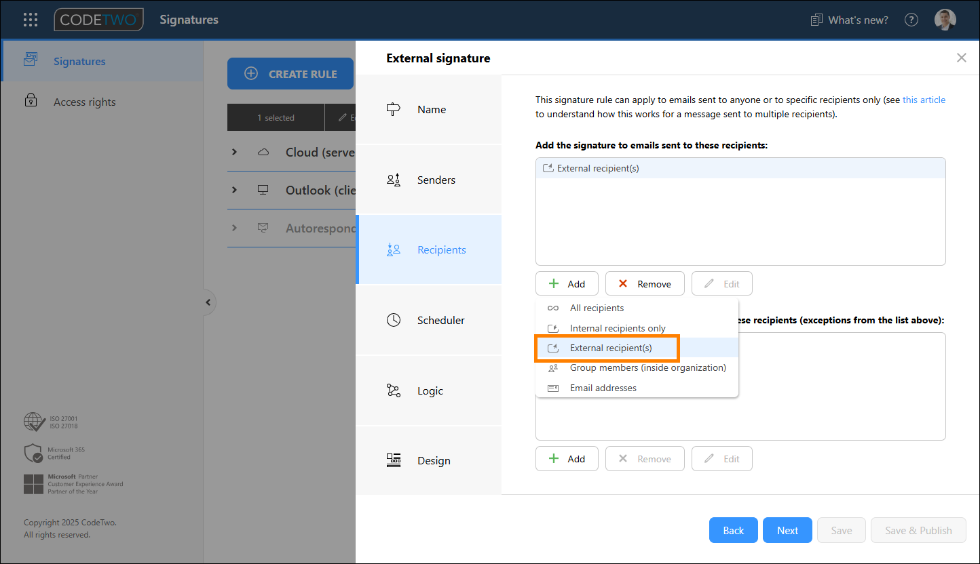Expand the Autoresponder group
The width and height of the screenshot is (980, 564).
234,228
